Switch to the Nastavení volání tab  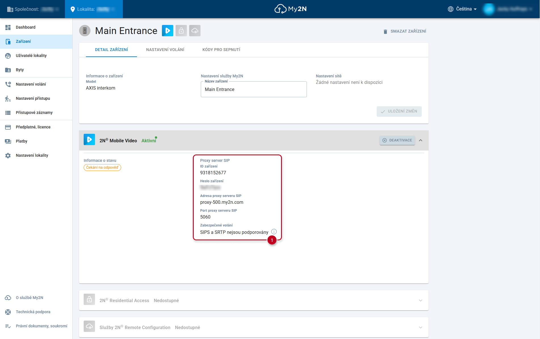(165, 50)
